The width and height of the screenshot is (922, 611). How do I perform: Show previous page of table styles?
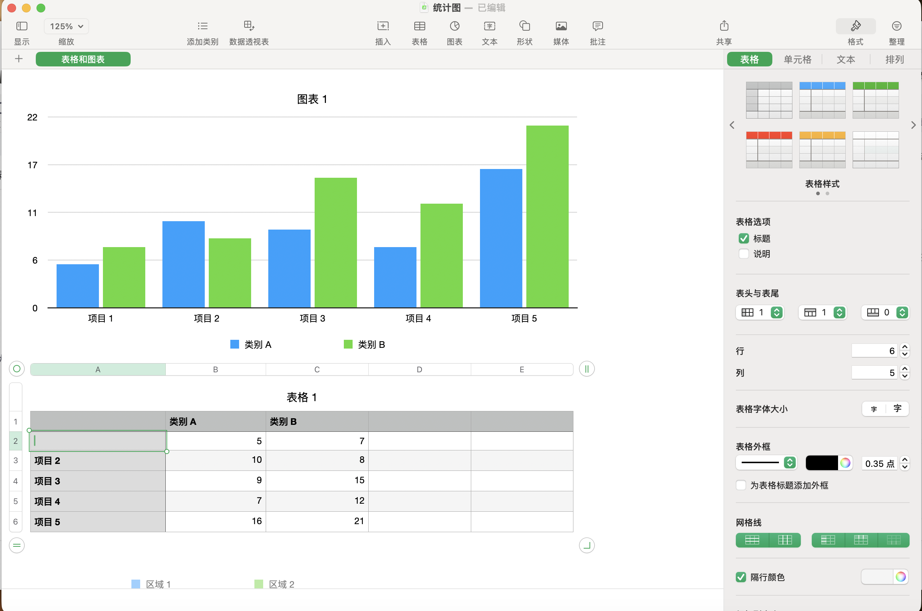(732, 125)
